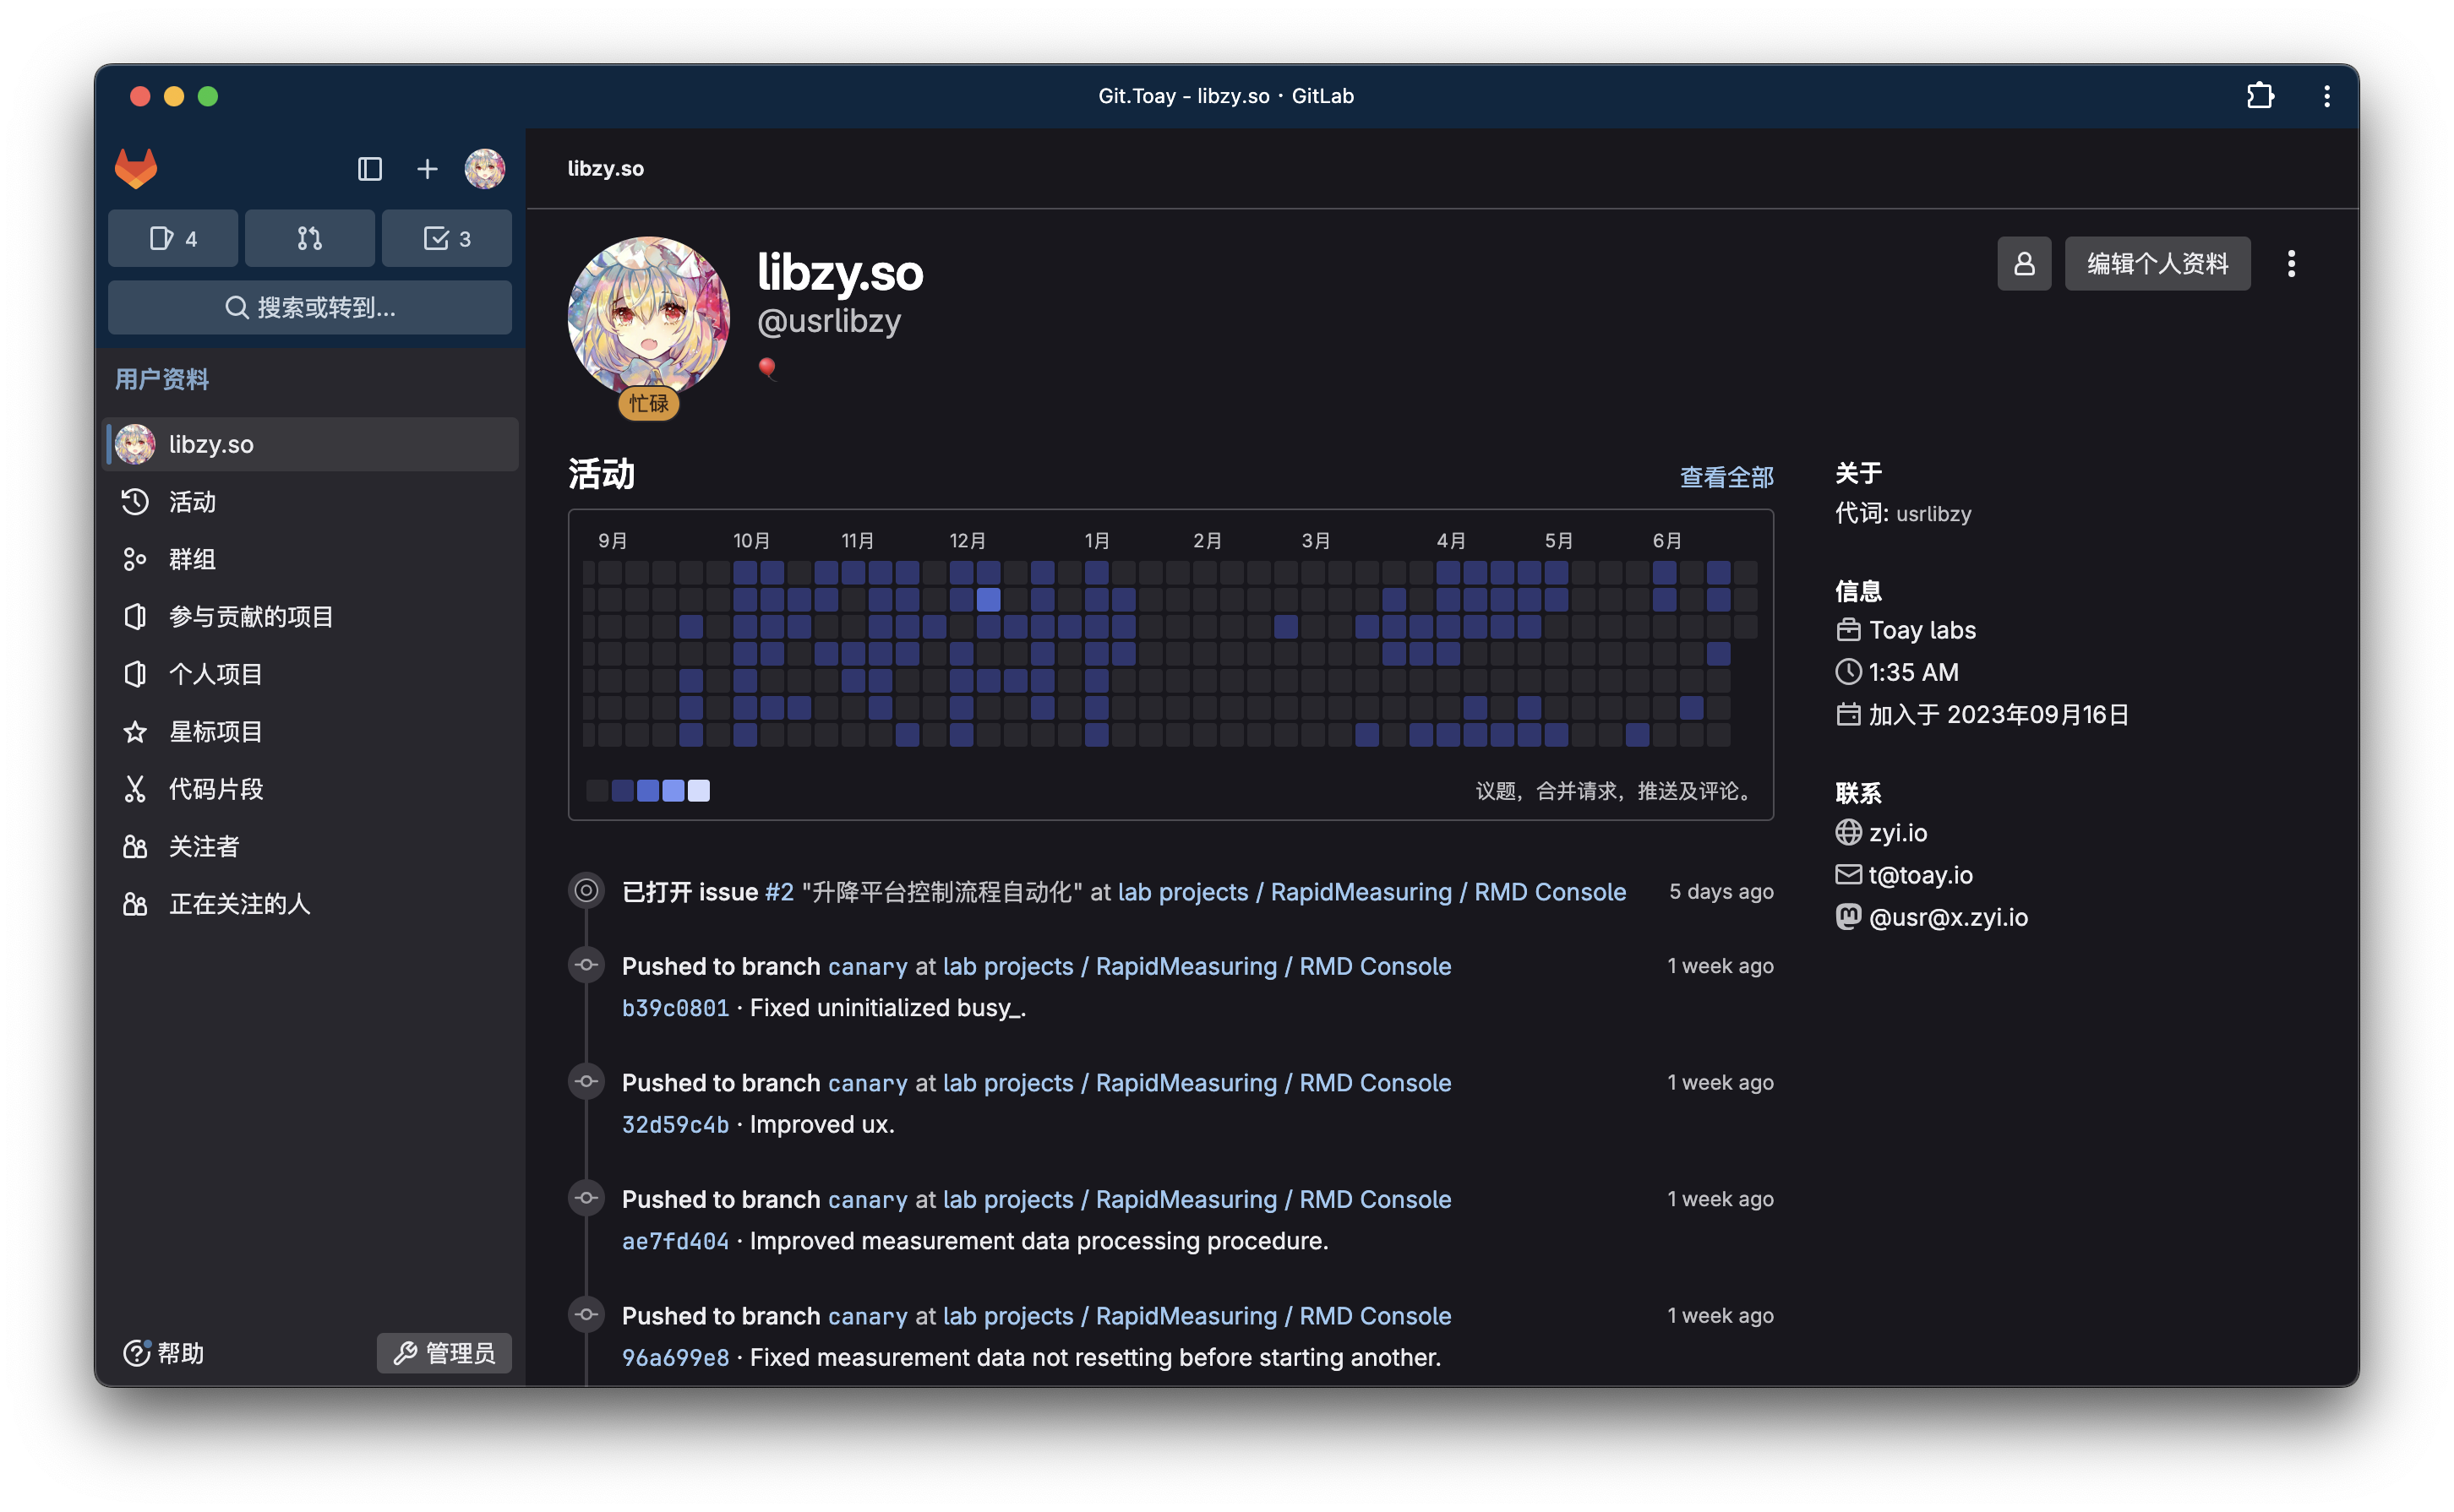Open the profile kebab more-actions menu
Image resolution: width=2454 pixels, height=1512 pixels.
pos(2291,264)
